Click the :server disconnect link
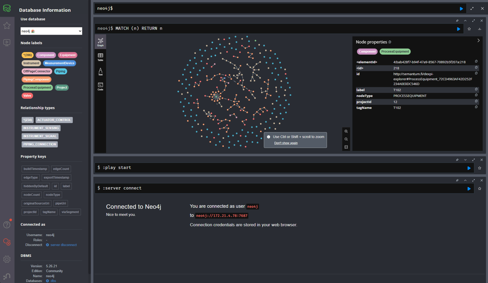Viewport: 488px width, 283px height. [x=63, y=245]
